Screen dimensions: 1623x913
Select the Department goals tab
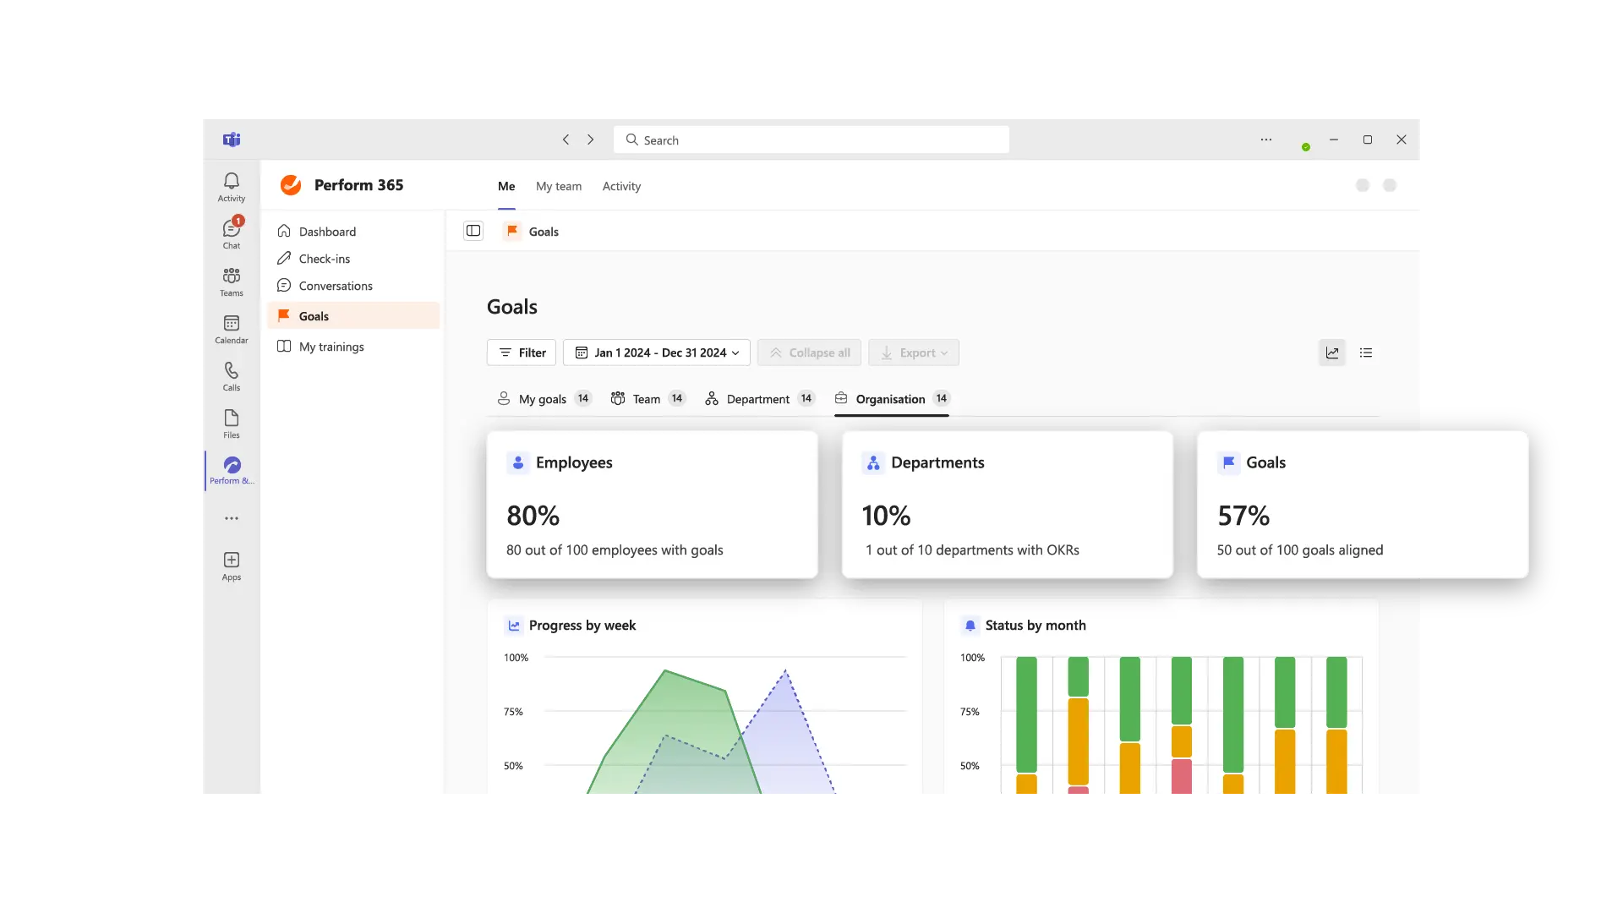tap(758, 399)
